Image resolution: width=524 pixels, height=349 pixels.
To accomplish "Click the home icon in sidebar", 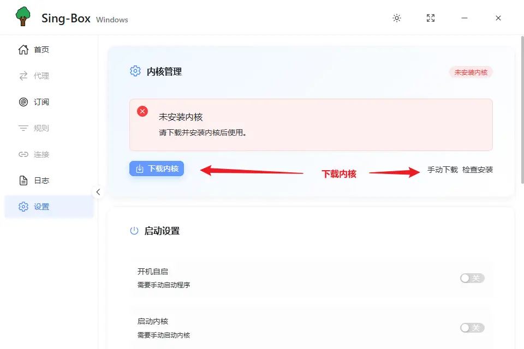I will pos(23,50).
